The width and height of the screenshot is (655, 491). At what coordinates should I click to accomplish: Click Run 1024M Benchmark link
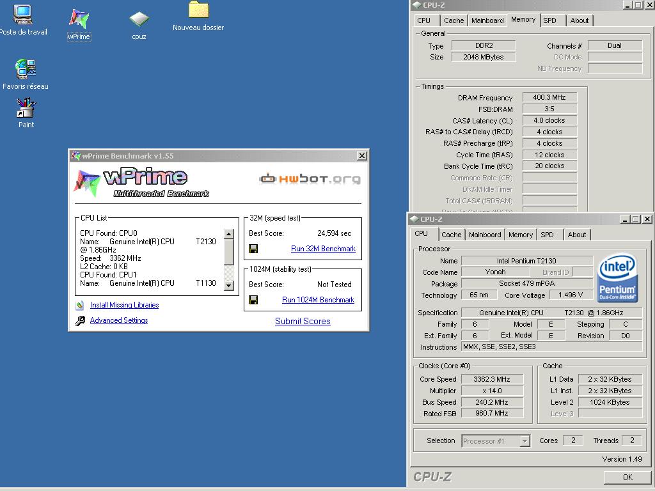tap(318, 300)
